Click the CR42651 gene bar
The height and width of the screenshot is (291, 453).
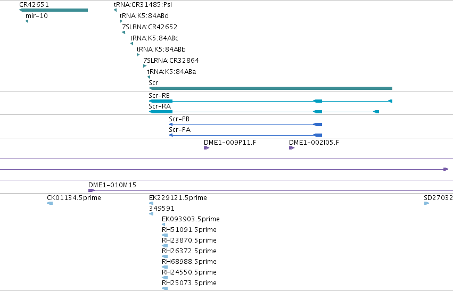53,10
